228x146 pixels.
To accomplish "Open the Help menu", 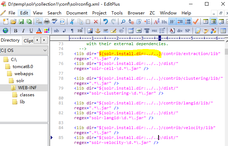I will [186, 13].
